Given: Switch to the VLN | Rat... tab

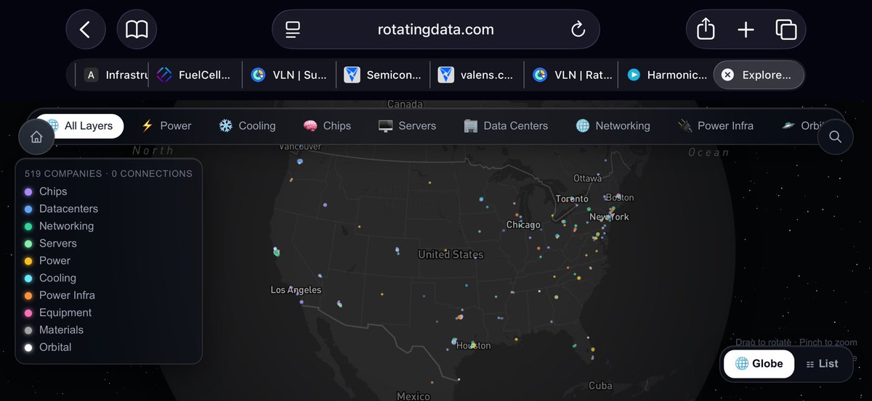Looking at the screenshot, I should coord(571,75).
